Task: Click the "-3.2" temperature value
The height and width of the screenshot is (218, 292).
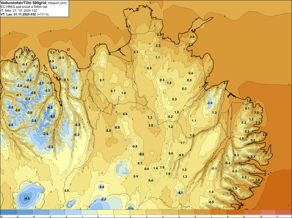Action: 27,99
